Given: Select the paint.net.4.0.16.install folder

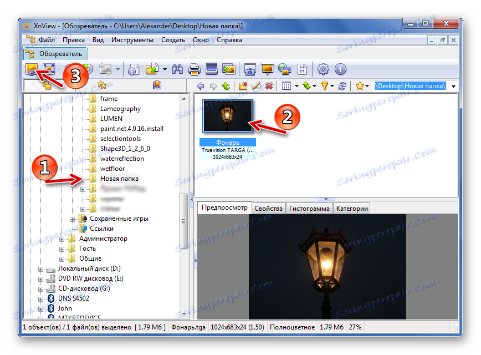Looking at the screenshot, I should pyautogui.click(x=131, y=129).
